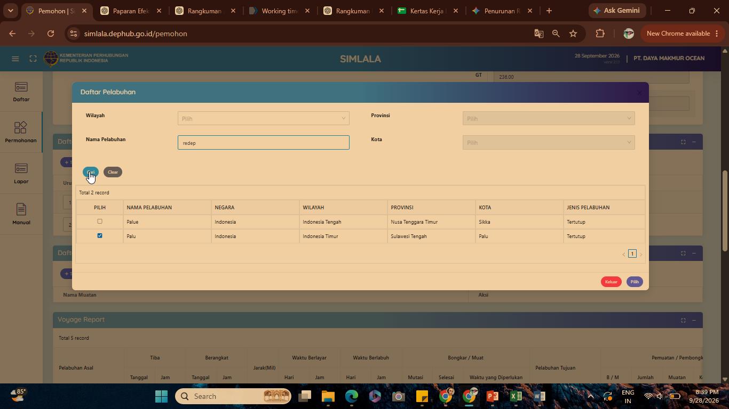
Task: Bookmark this page with star icon
Action: point(573,34)
